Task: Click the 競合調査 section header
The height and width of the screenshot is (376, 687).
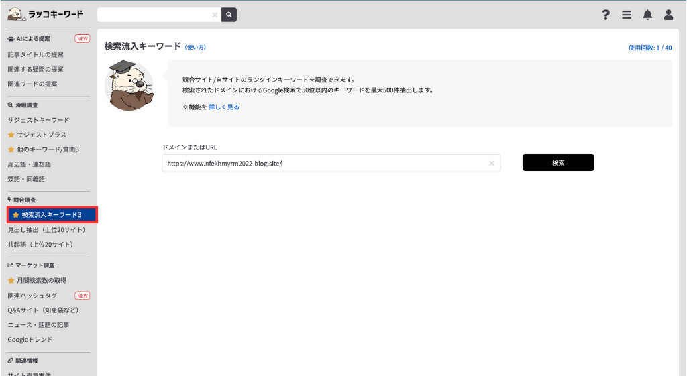Action: tap(21, 200)
